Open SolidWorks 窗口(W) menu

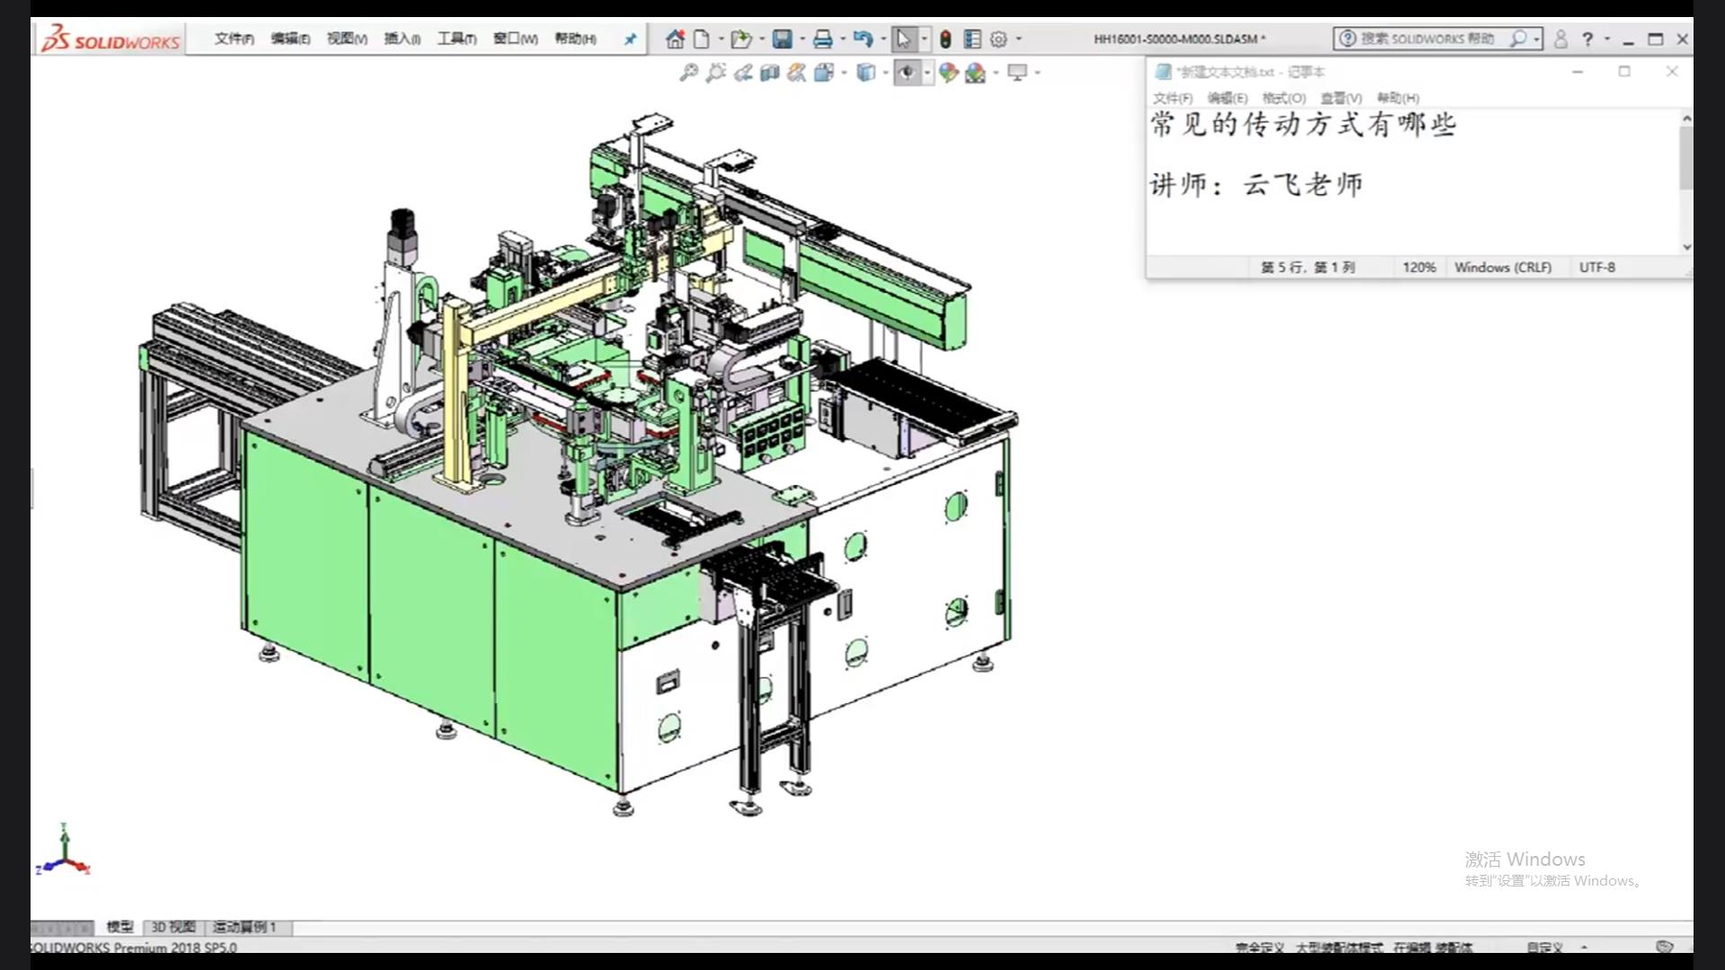[x=516, y=39]
